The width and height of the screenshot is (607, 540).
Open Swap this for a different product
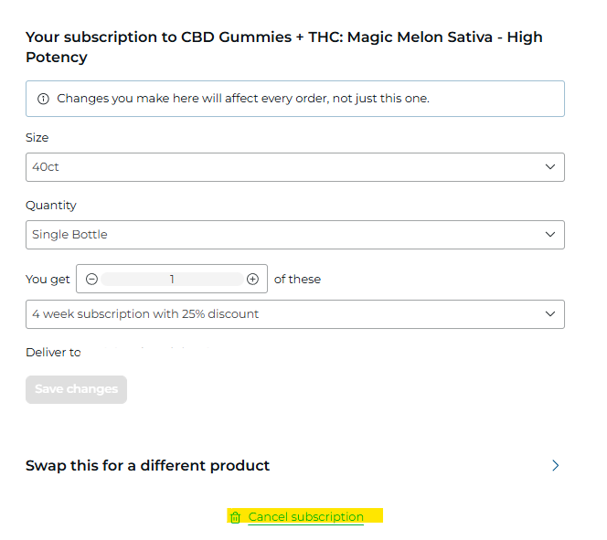coord(148,465)
